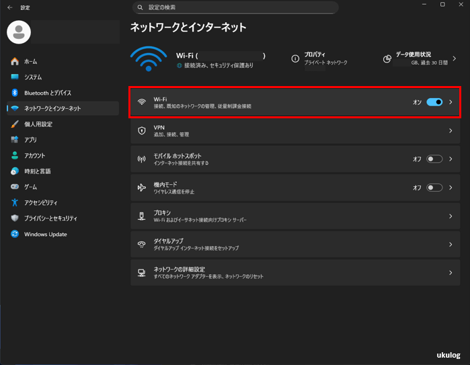Click the airplane mode icon
Screen dimensions: 470x365
[x=141, y=188]
